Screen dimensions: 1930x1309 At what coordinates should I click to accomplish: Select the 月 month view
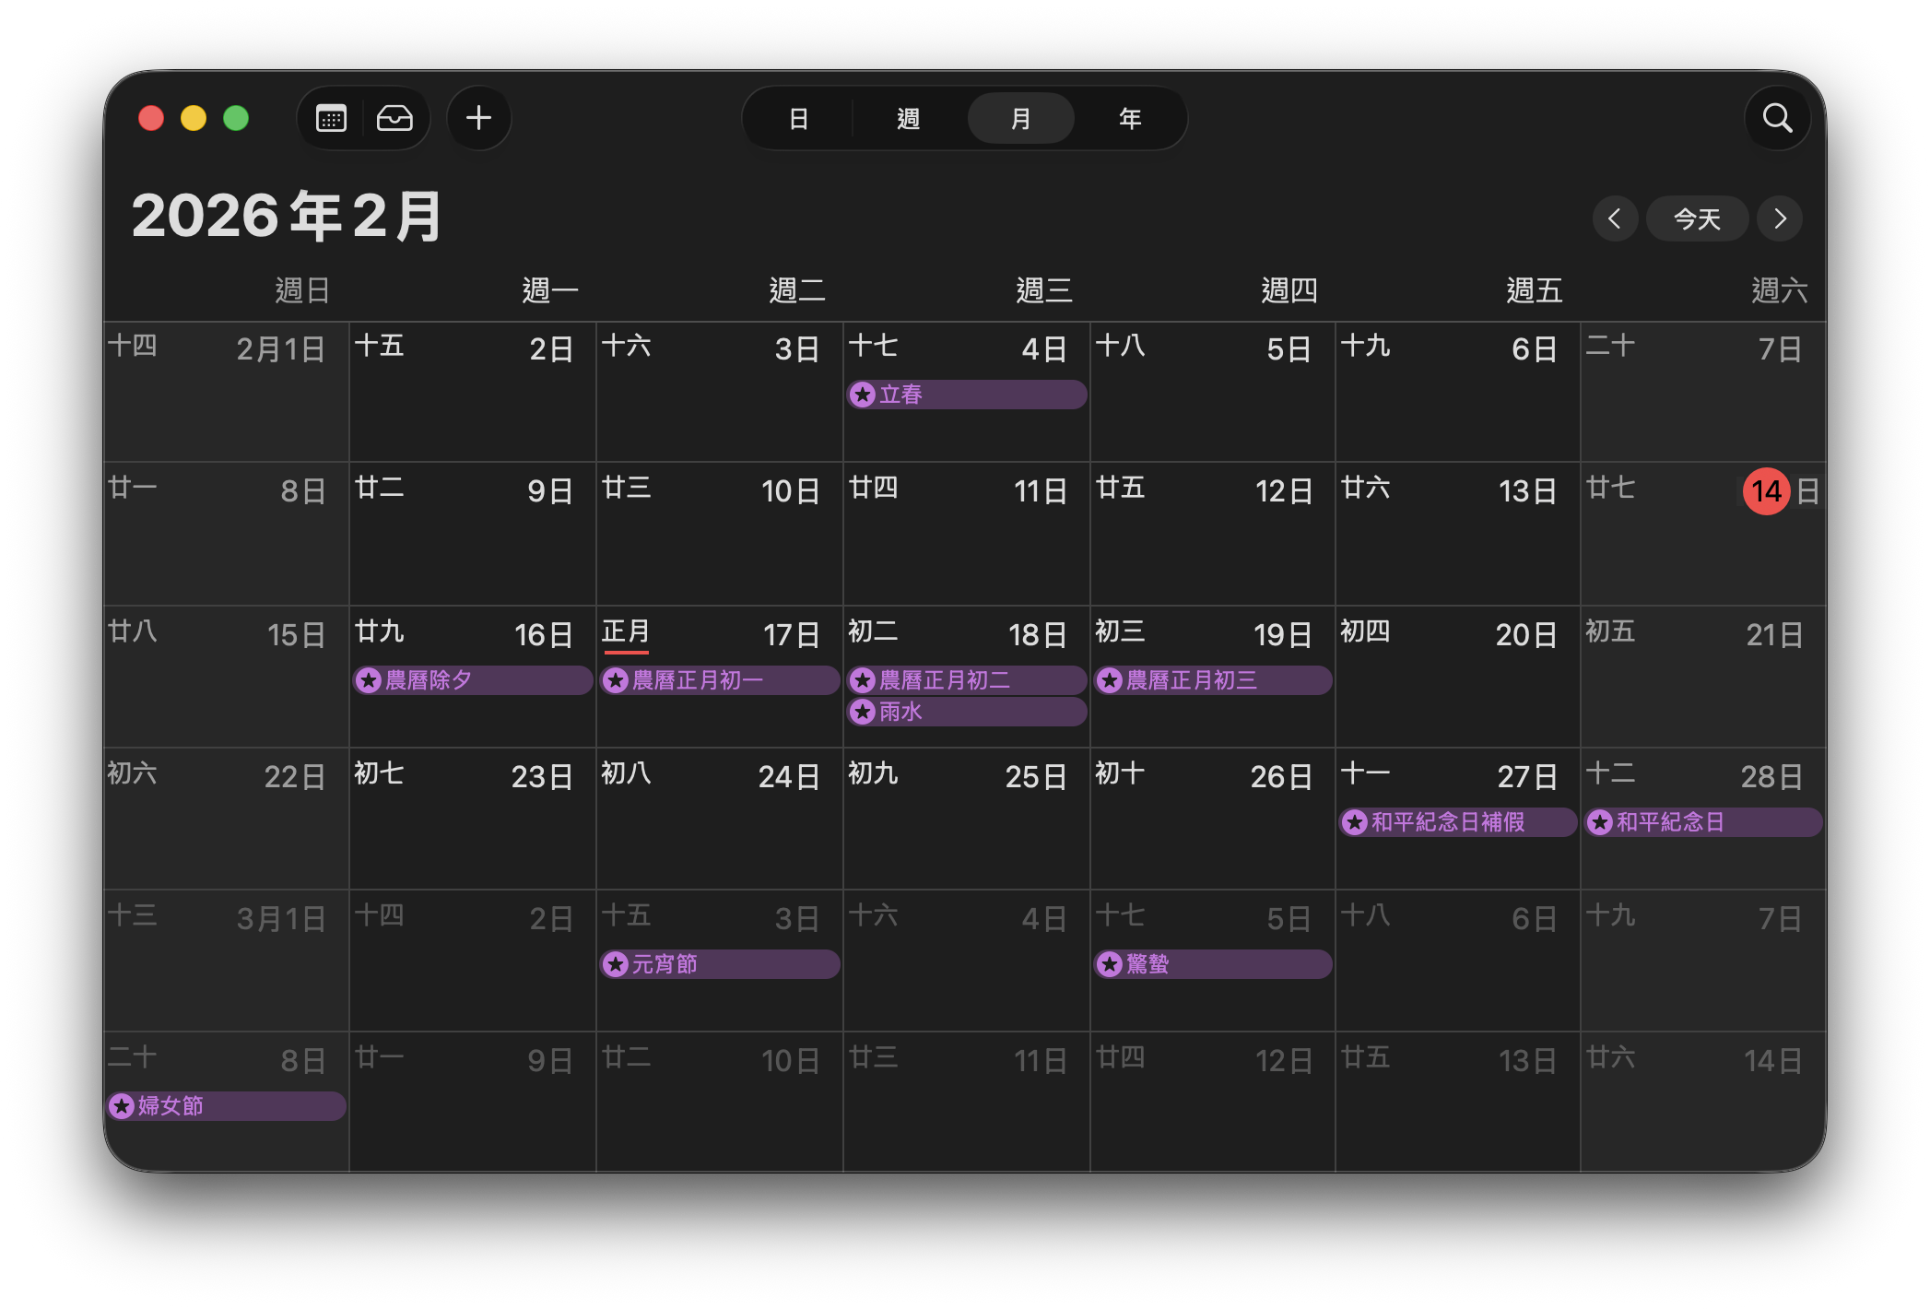coord(1020,118)
